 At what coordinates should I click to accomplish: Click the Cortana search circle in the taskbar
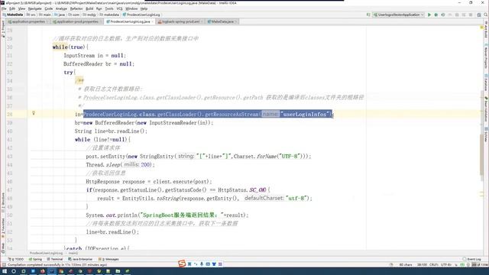pyautogui.click(x=14, y=271)
